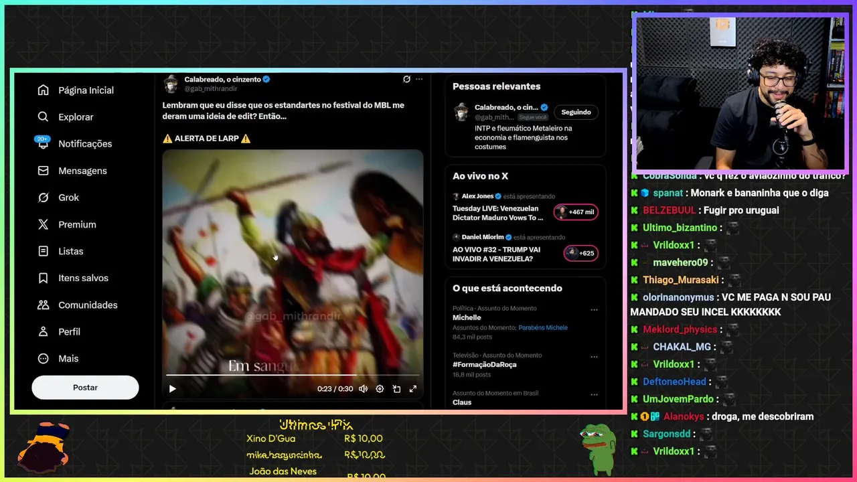Open the Calabreado profile avatar in tweet header
The image size is (857, 482).
pyautogui.click(x=171, y=84)
